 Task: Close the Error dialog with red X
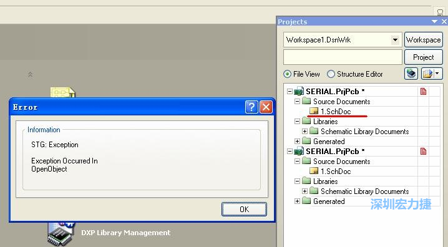[x=266, y=107]
